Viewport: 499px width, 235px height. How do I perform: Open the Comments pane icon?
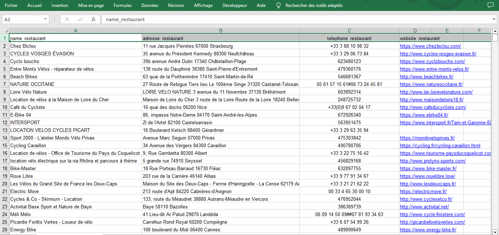point(490,5)
